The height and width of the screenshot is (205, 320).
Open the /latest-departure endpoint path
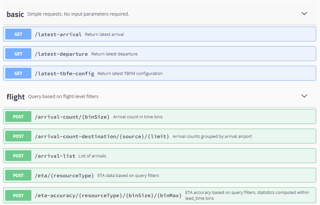(61, 54)
